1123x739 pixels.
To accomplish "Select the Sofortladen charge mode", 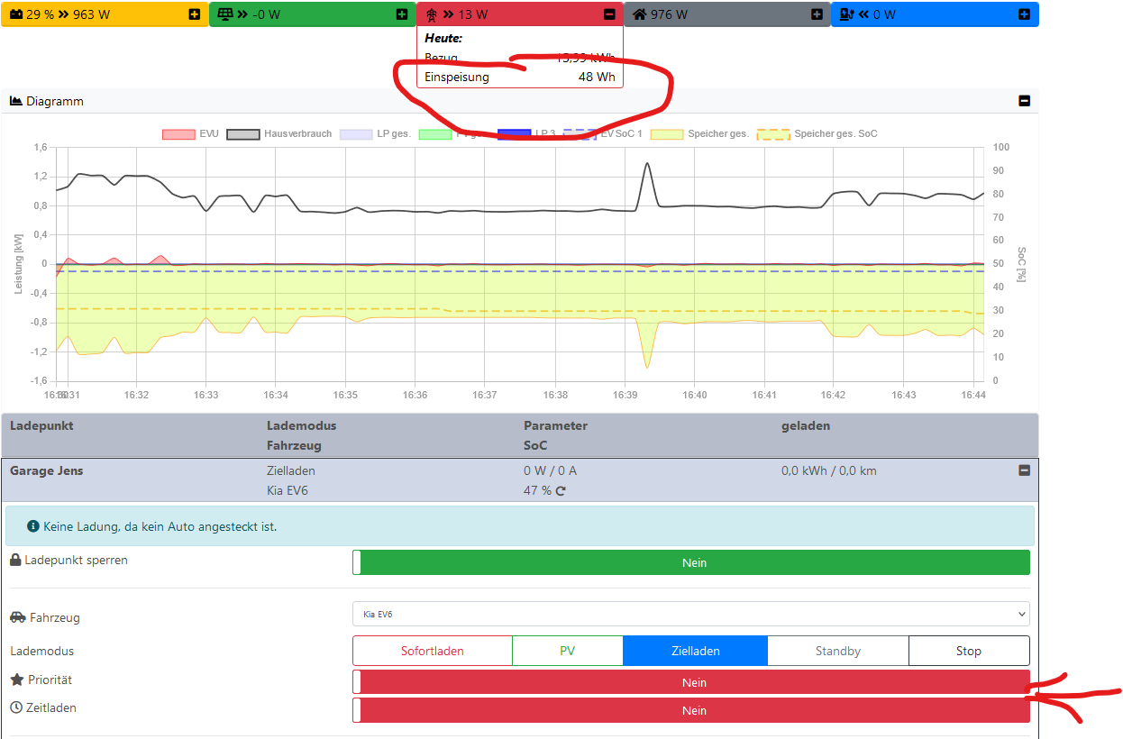I will (432, 651).
